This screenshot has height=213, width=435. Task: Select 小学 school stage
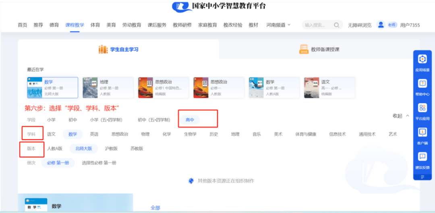(51, 120)
